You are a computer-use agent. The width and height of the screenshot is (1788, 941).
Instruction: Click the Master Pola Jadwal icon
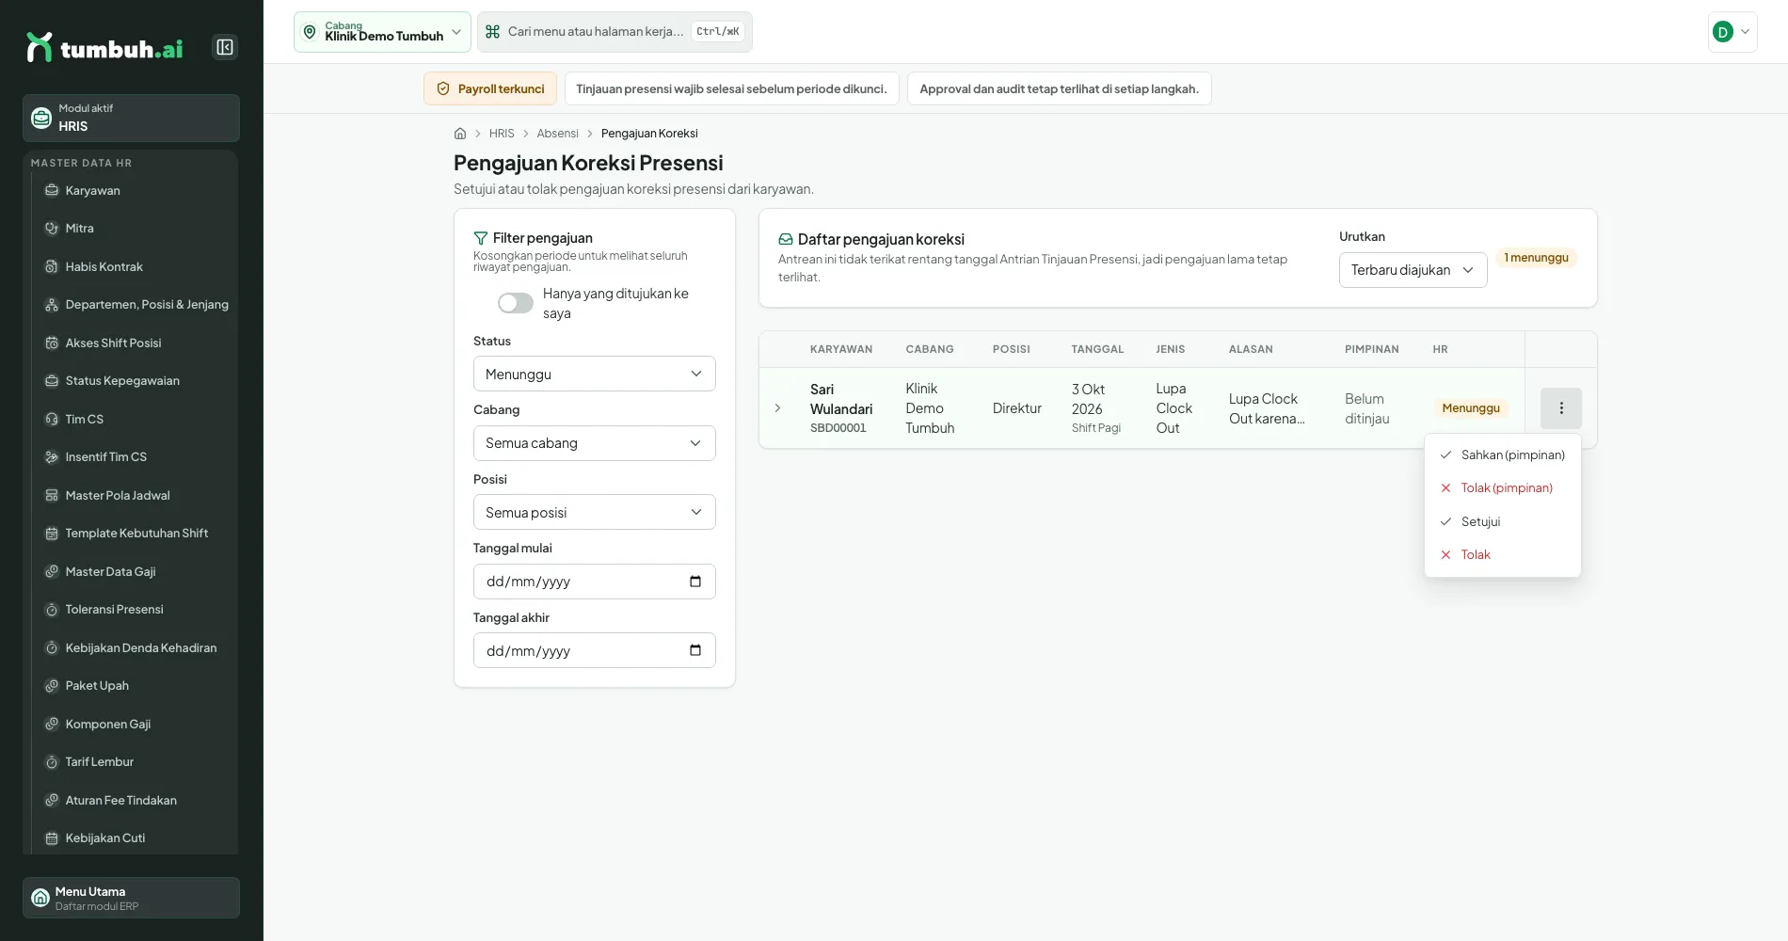(52, 495)
